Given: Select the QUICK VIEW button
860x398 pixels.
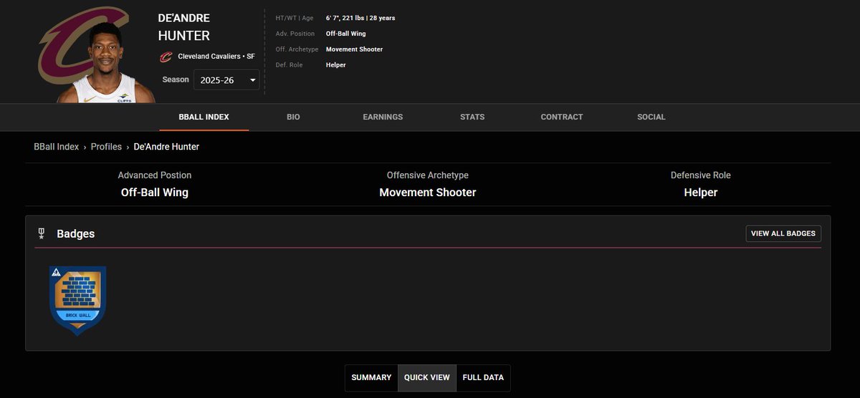Looking at the screenshot, I should pyautogui.click(x=427, y=378).
